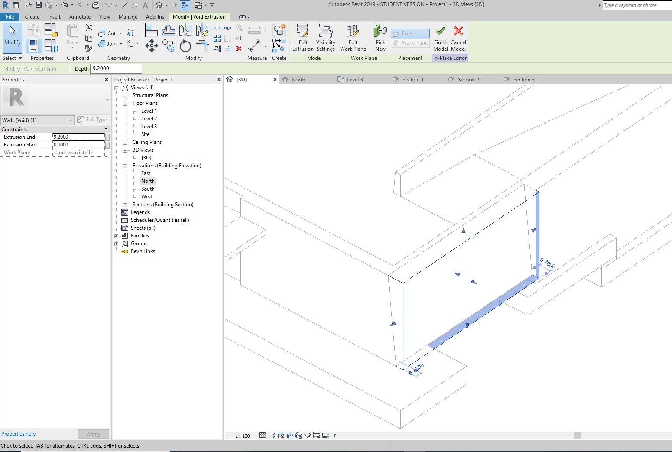Viewport: 672px width, 452px height.
Task: Click the Finish Model button
Action: click(x=440, y=38)
